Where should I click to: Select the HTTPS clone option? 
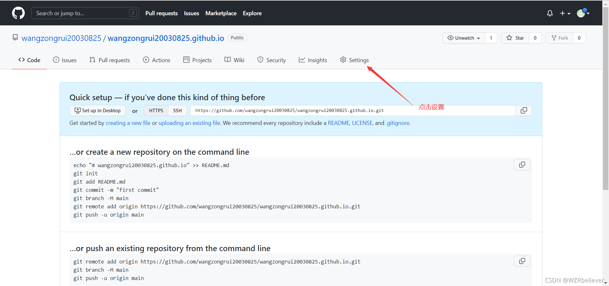(x=156, y=110)
